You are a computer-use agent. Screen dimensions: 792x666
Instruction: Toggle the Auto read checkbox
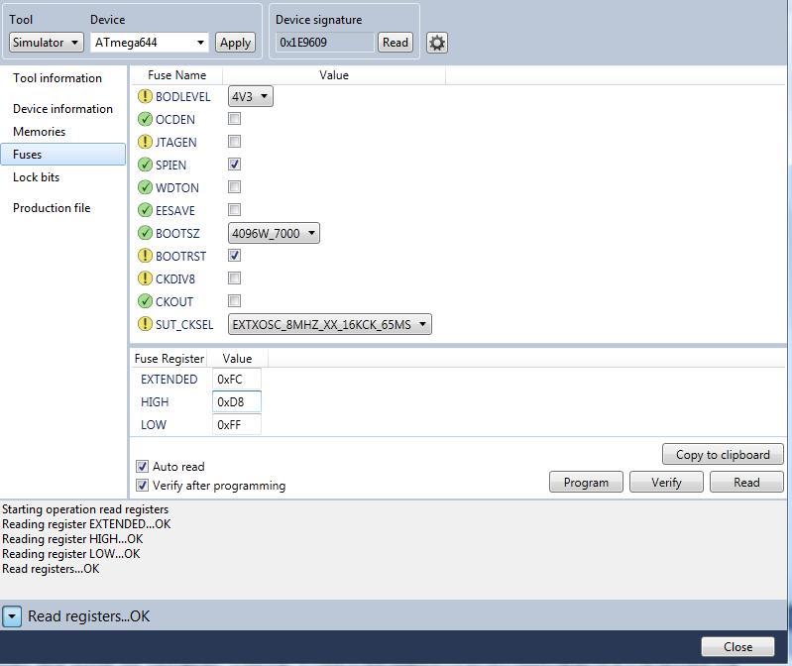143,467
